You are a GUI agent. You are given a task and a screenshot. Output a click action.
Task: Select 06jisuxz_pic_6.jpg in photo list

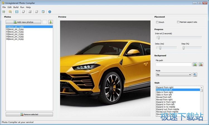[x=29, y=39]
